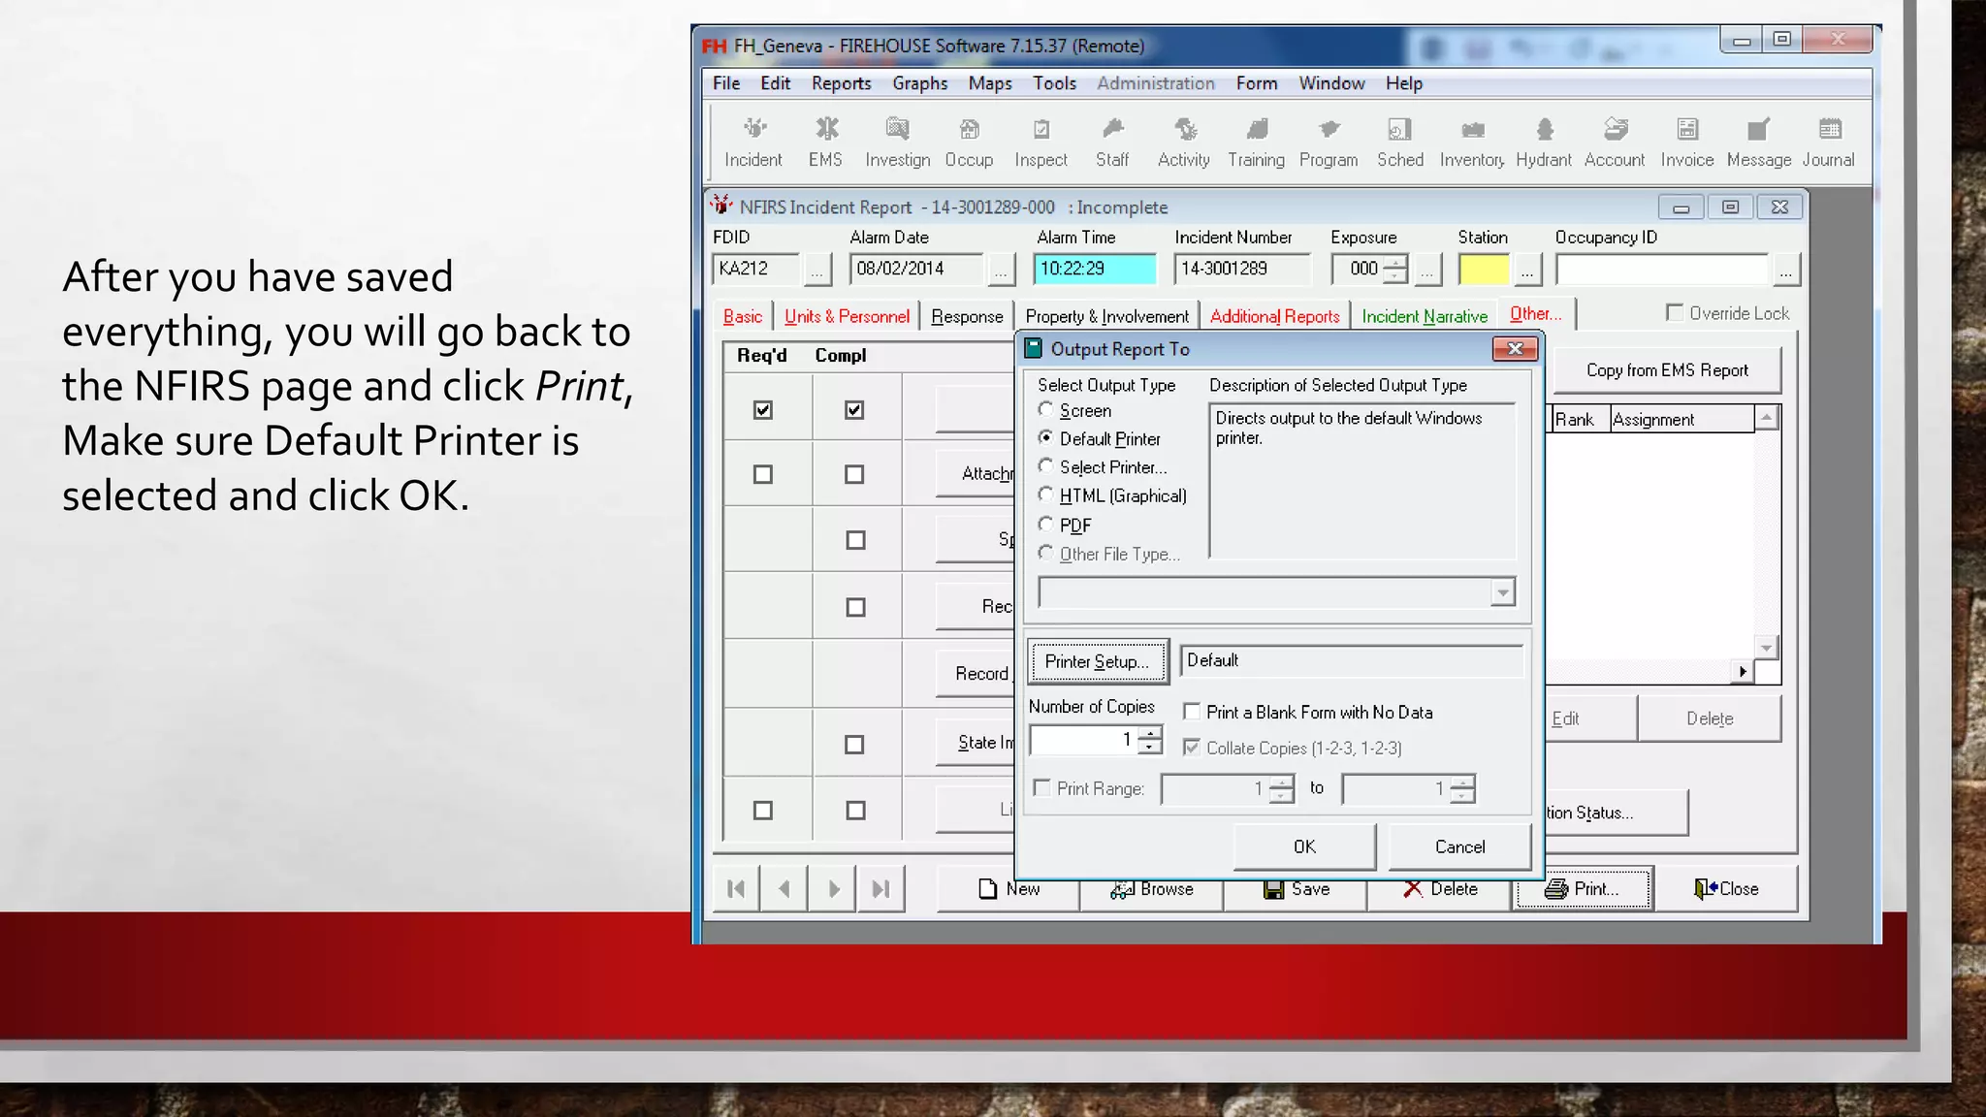Viewport: 1986px width, 1117px height.
Task: Click the Browse records button
Action: pyautogui.click(x=1151, y=889)
